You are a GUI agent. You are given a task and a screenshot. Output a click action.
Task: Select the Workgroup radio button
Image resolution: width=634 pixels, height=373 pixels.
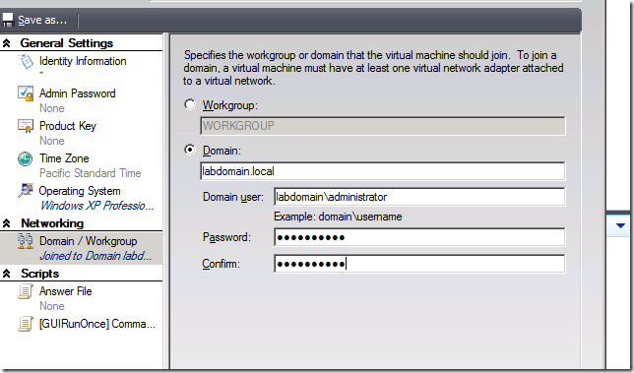point(190,104)
